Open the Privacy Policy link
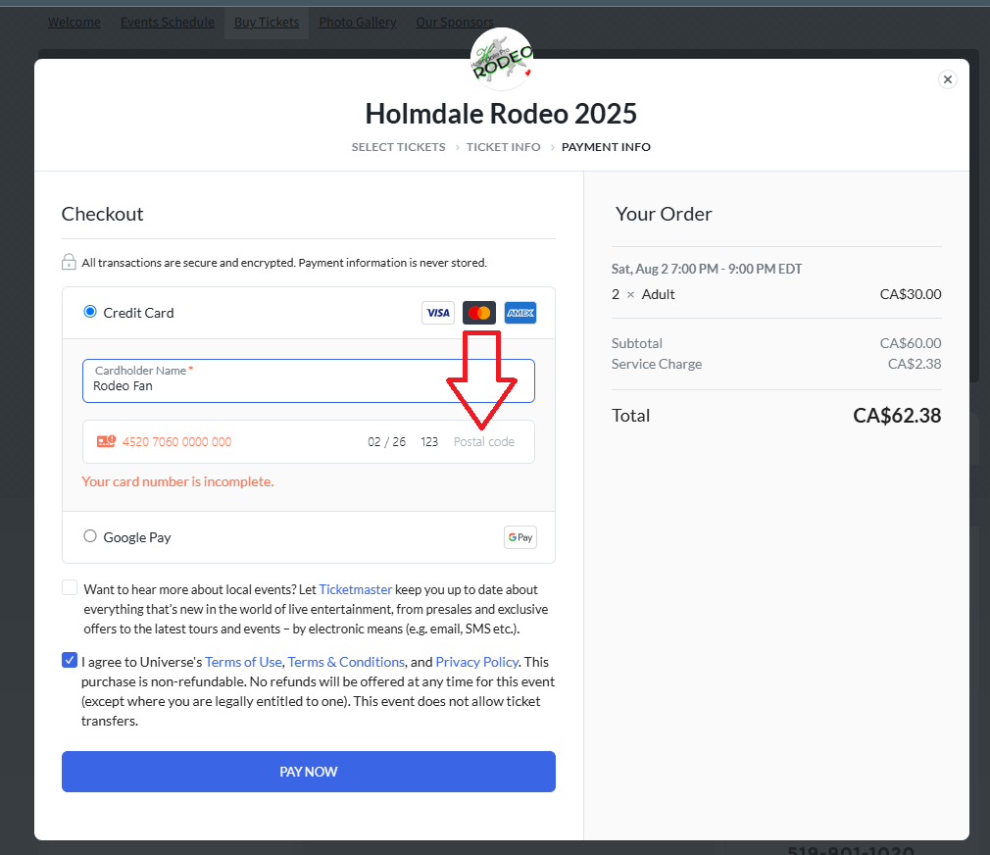This screenshot has height=855, width=990. (477, 662)
